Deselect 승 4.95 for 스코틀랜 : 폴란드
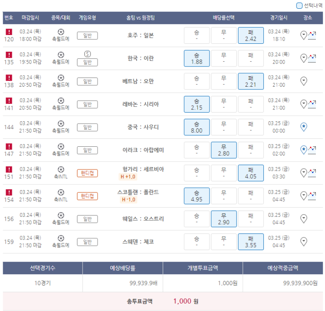This screenshot has height=311, width=325. [197, 196]
